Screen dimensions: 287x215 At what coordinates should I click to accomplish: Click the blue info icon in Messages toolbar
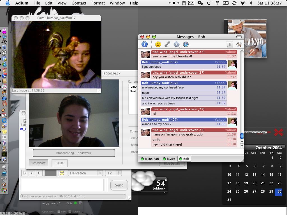point(144,44)
